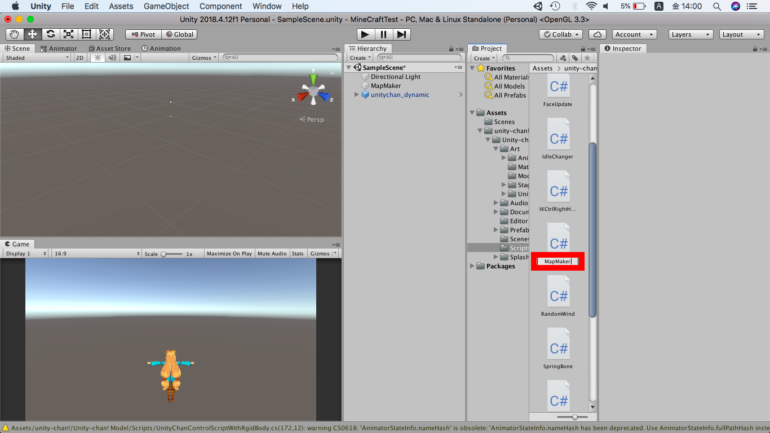The image size is (770, 433).
Task: Switch to the Animation tab
Action: pyautogui.click(x=161, y=48)
